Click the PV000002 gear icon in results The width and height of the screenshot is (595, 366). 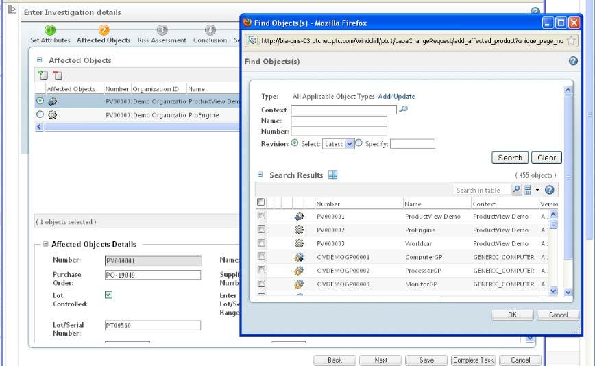coord(299,230)
